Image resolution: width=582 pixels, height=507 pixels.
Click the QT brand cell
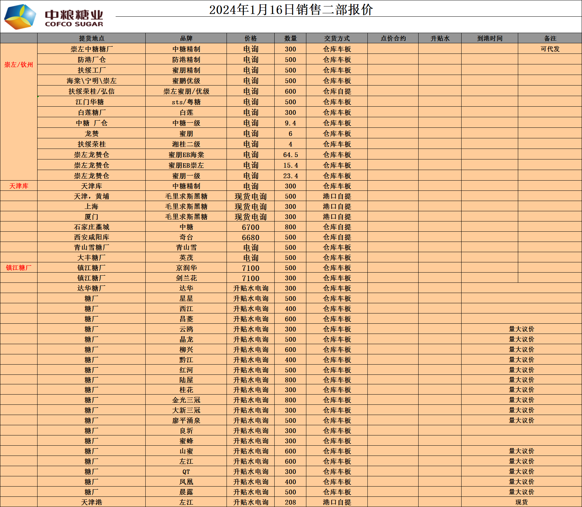tap(186, 472)
